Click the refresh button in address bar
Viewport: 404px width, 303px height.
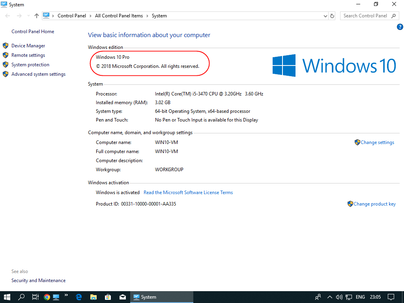click(x=332, y=16)
